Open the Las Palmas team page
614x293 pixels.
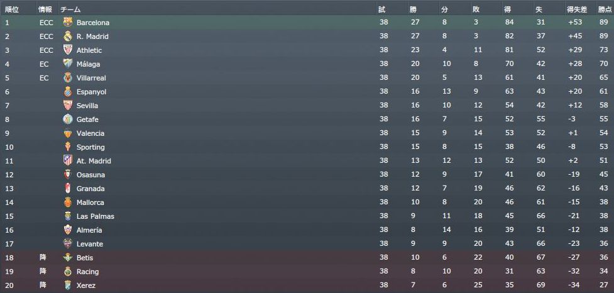tap(95, 216)
